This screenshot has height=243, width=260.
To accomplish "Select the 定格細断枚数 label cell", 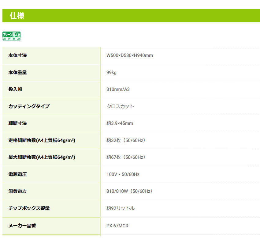I will (51, 141).
